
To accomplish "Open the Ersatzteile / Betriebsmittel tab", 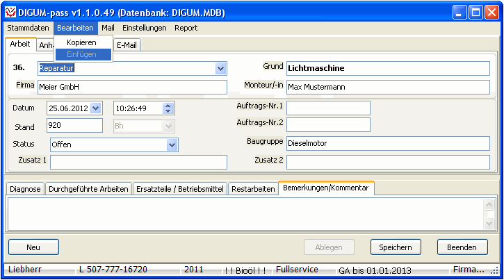I will coord(180,189).
